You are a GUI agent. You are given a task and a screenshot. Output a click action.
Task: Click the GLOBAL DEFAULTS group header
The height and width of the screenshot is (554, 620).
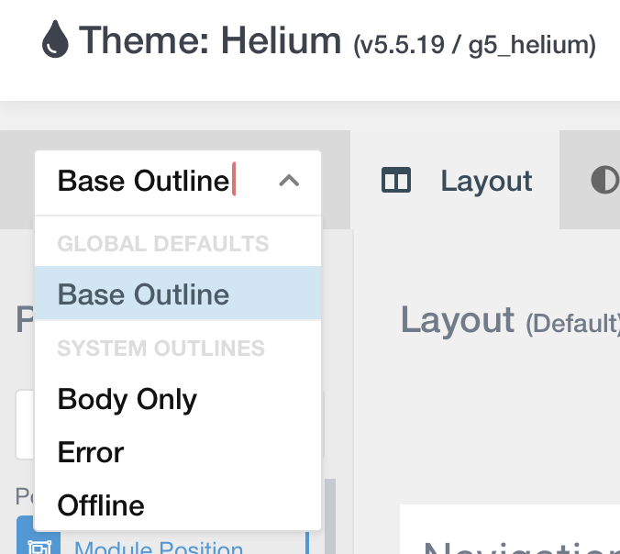163,244
